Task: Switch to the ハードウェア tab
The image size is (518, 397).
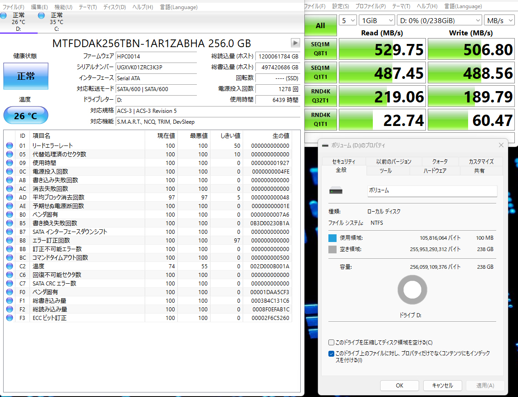Action: point(435,171)
